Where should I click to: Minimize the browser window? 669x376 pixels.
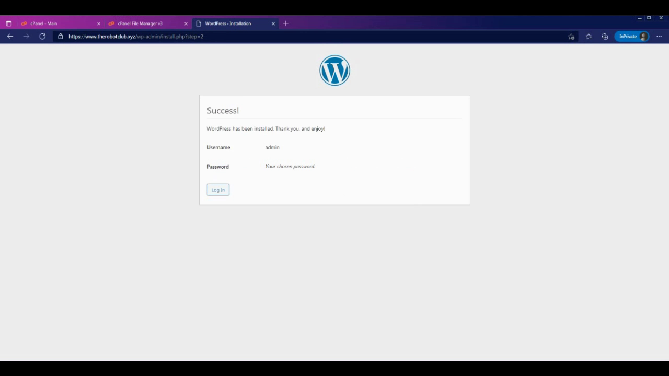640,18
